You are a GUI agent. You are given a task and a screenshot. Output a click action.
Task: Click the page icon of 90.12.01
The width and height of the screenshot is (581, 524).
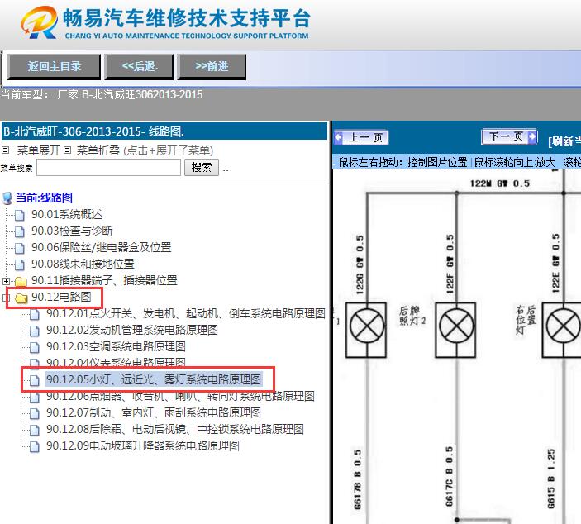tap(35, 314)
